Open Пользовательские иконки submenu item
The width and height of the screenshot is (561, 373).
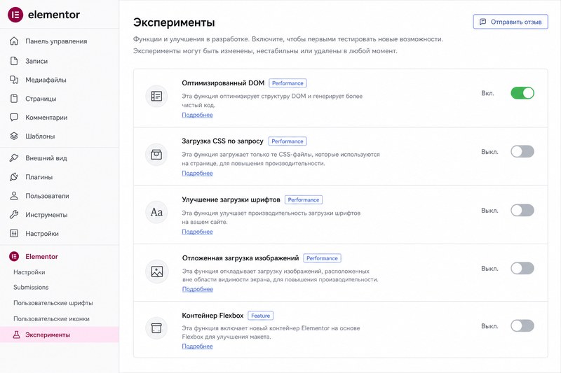(51, 318)
